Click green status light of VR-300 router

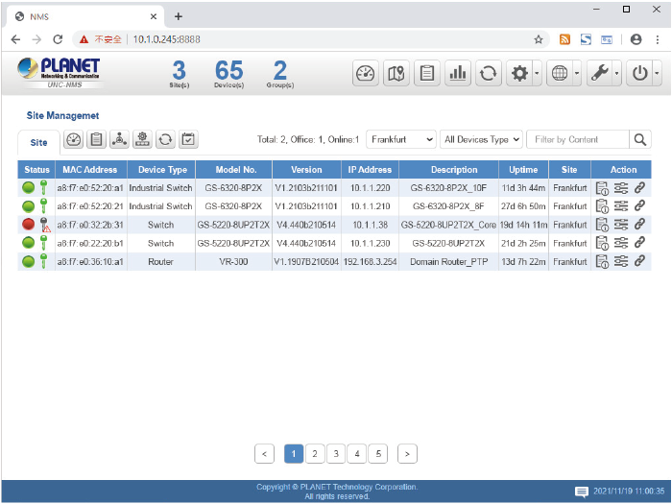coord(29,261)
